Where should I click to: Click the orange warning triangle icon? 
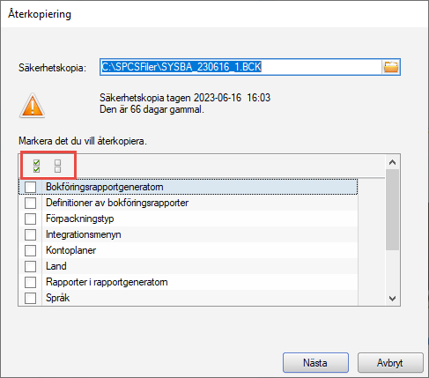(x=33, y=106)
